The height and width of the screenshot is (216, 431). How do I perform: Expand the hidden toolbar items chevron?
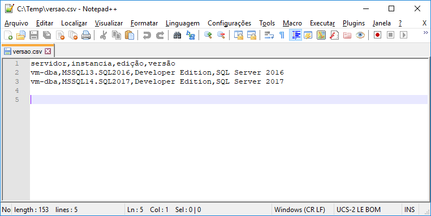click(425, 33)
